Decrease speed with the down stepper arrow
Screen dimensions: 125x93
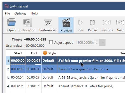pos(96,43)
